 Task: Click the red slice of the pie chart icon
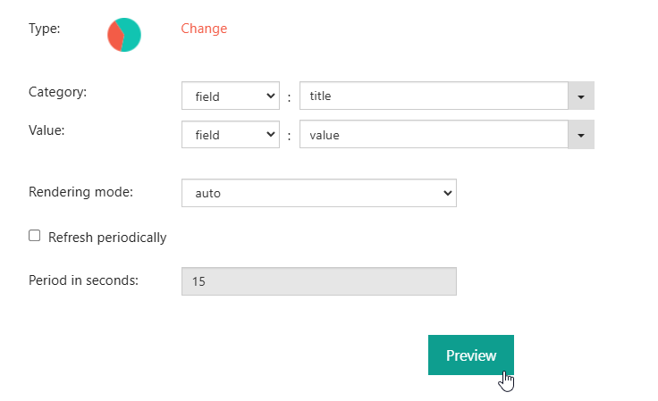click(114, 35)
